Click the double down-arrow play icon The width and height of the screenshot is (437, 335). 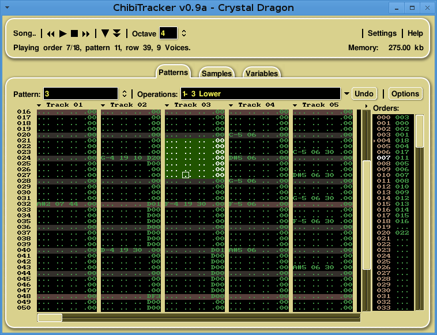pos(116,33)
